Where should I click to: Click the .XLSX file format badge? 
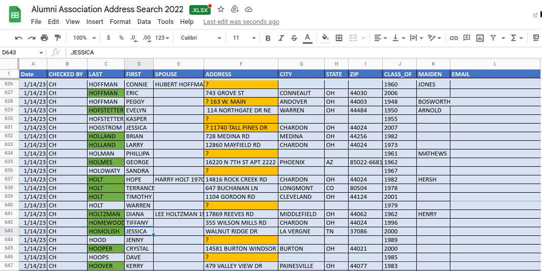click(x=200, y=10)
